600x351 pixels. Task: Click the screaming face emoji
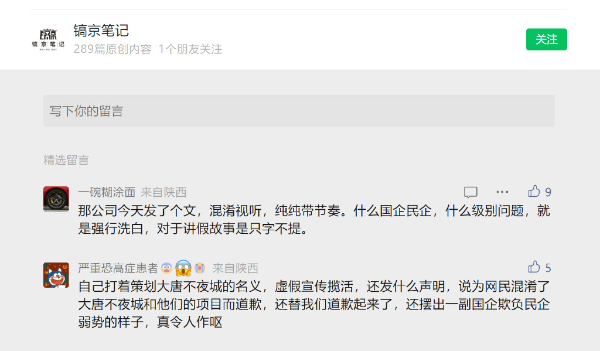coord(183,268)
